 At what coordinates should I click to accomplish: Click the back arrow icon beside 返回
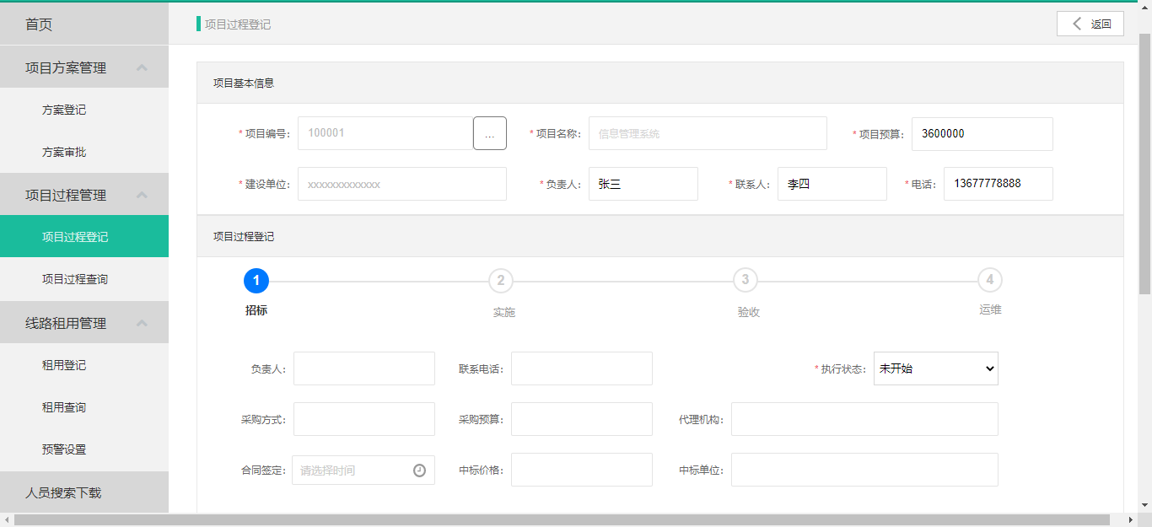[x=1077, y=24]
